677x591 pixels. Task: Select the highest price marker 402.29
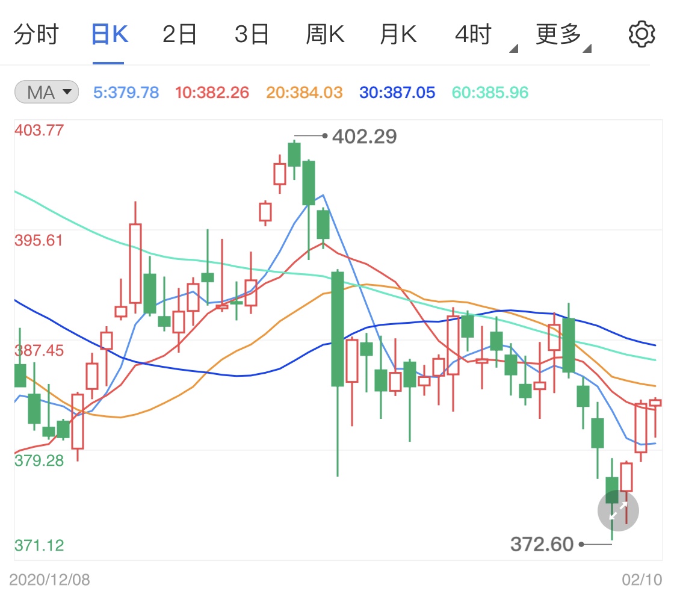coord(364,137)
